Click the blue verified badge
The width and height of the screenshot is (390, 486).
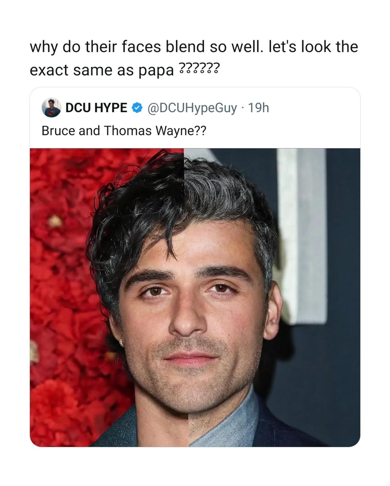pyautogui.click(x=137, y=108)
